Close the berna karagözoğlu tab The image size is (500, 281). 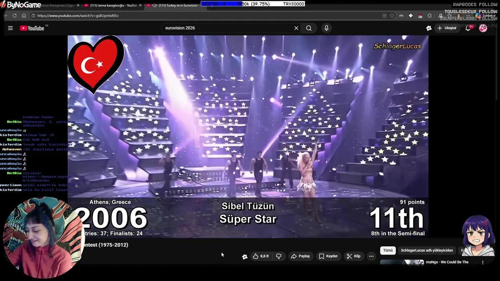pos(140,5)
